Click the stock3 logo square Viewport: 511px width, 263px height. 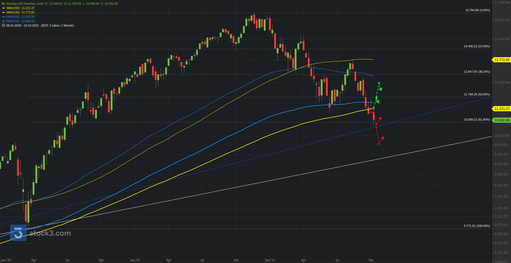point(18,233)
